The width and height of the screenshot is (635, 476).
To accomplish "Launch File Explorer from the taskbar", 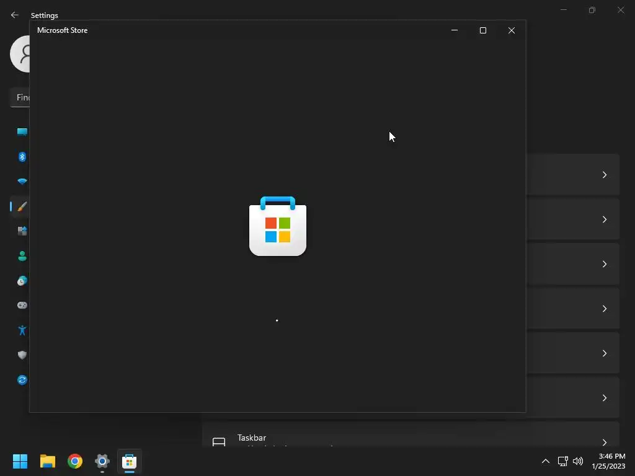I will click(x=47, y=461).
